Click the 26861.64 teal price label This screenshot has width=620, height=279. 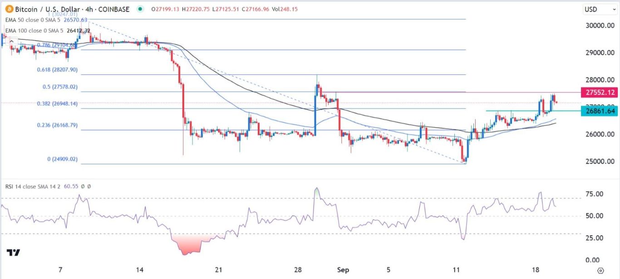pos(600,111)
